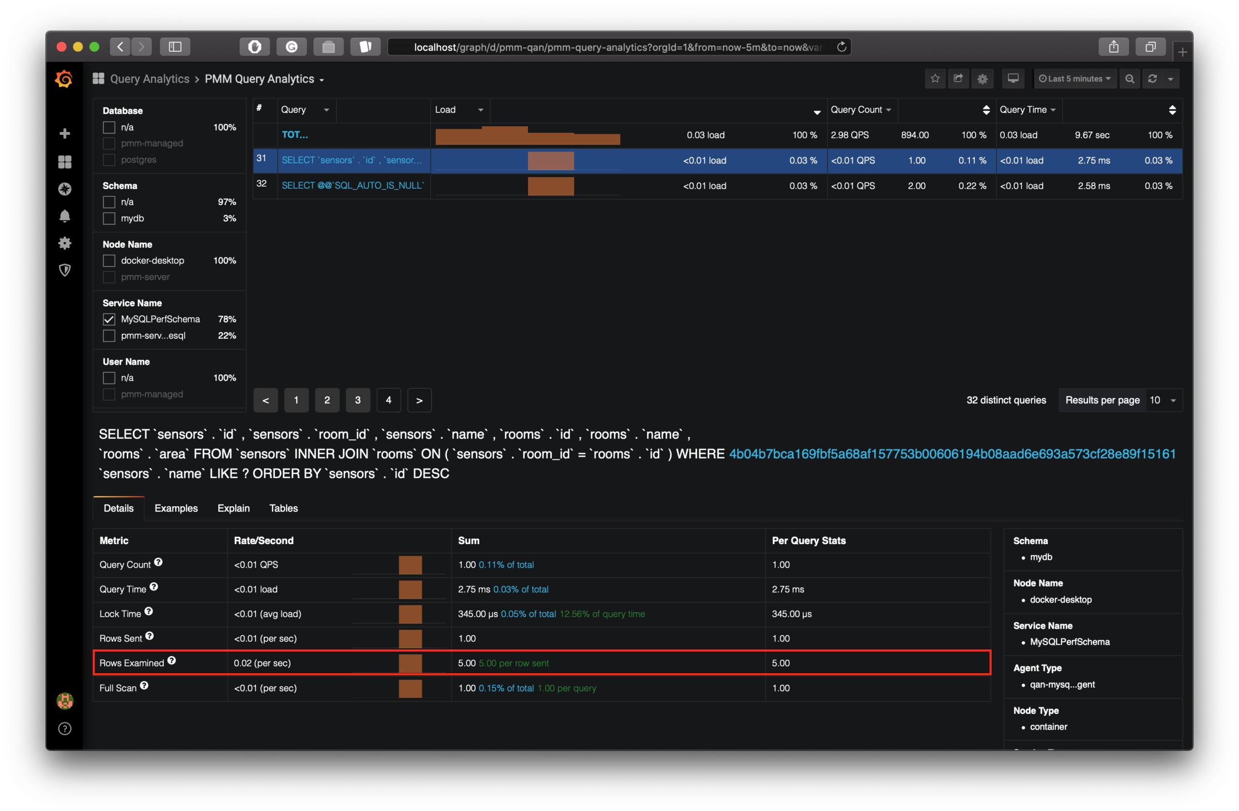
Task: Check the mydb schema filter
Action: 109,218
